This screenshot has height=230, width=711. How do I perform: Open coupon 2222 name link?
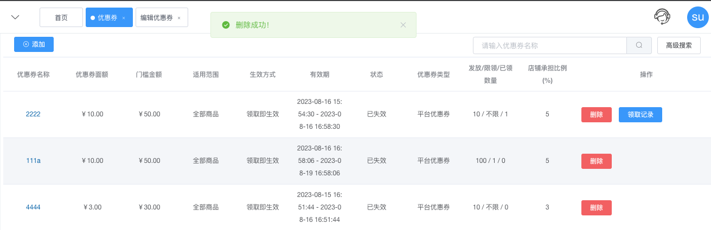[33, 114]
